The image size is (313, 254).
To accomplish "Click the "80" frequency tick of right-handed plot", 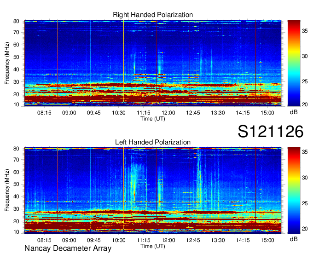I will point(16,21).
